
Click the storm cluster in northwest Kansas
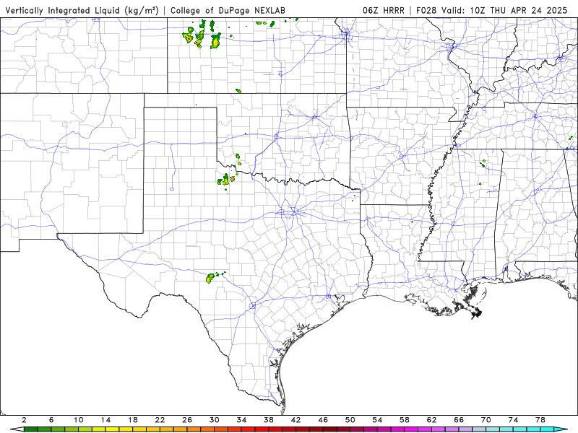point(202,35)
